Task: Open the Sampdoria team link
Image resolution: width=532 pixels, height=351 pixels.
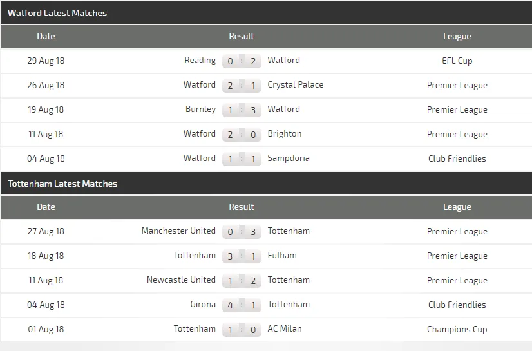Action: click(289, 158)
